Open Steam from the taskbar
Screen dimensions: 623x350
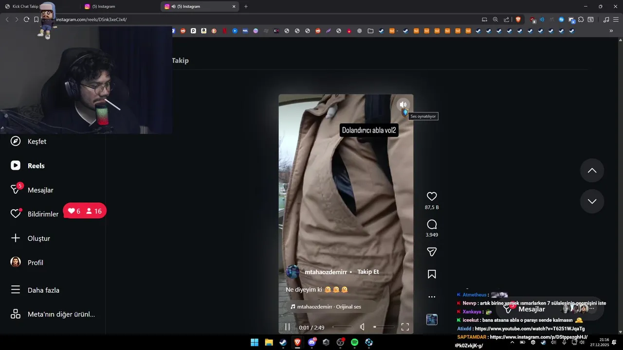point(283,342)
